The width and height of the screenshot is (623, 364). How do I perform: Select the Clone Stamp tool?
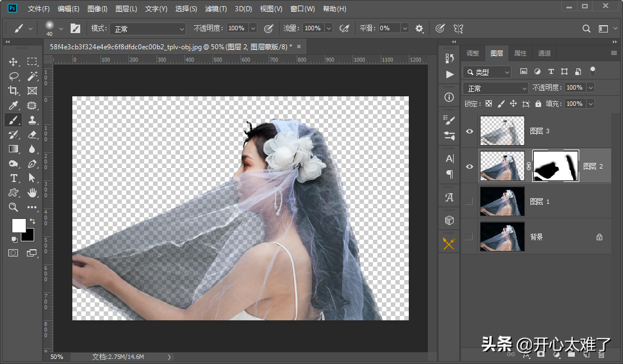click(32, 120)
